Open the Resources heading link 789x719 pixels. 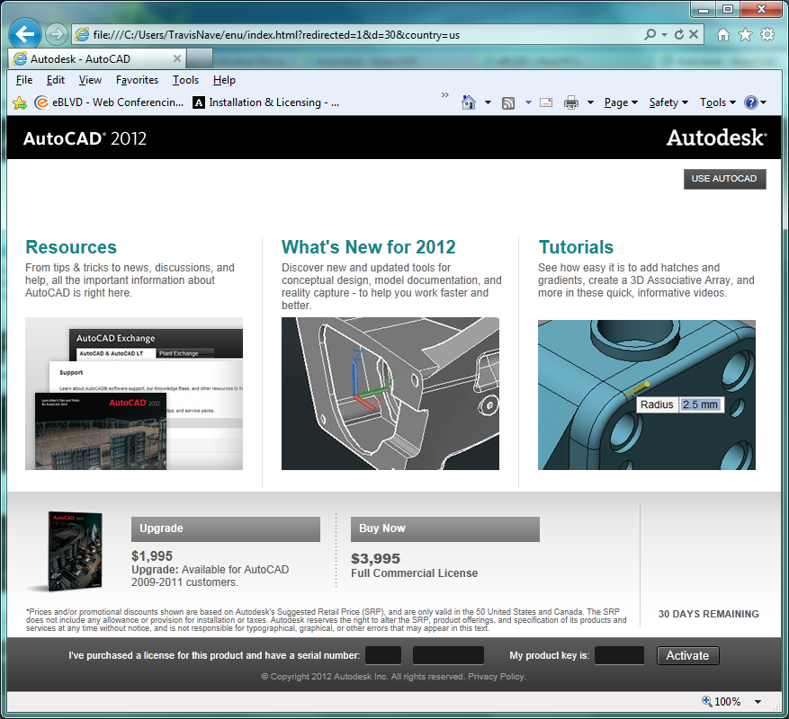click(x=71, y=247)
